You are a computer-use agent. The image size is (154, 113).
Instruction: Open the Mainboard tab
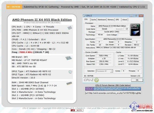[102, 20]
